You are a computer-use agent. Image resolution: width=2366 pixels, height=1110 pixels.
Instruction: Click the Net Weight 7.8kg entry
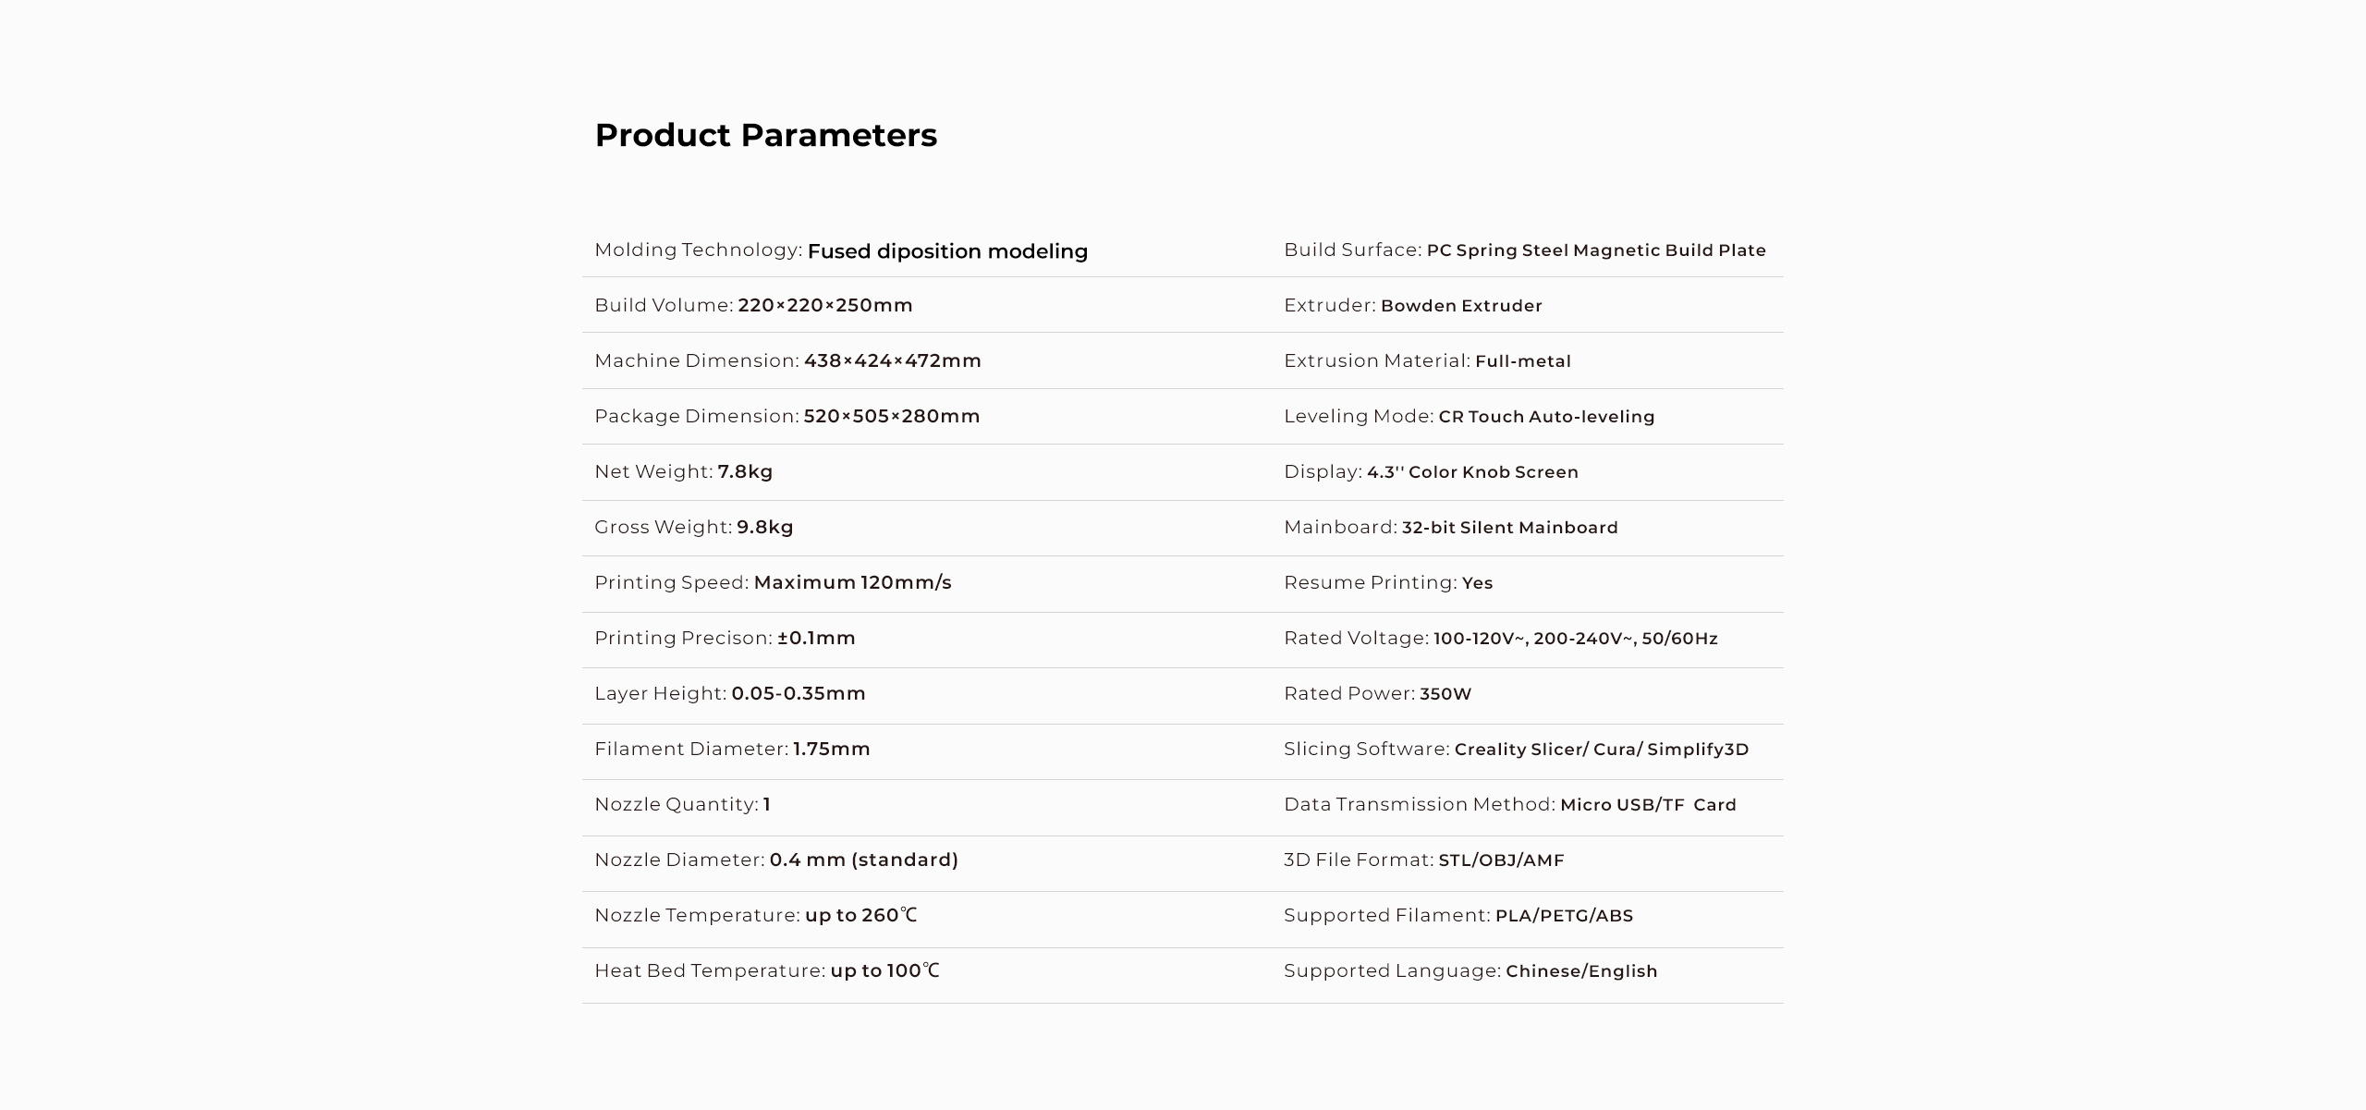pyautogui.click(x=683, y=471)
